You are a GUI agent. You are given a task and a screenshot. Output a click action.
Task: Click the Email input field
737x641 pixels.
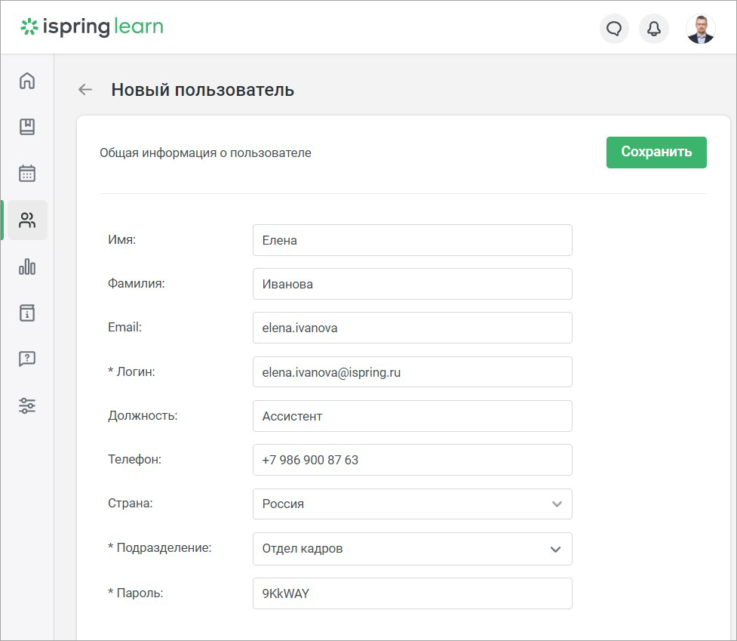[412, 328]
